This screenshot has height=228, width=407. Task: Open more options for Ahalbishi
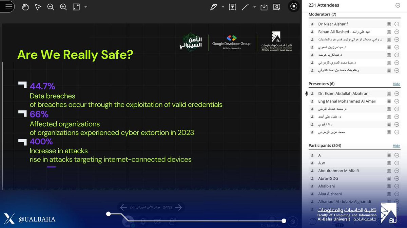click(x=397, y=186)
